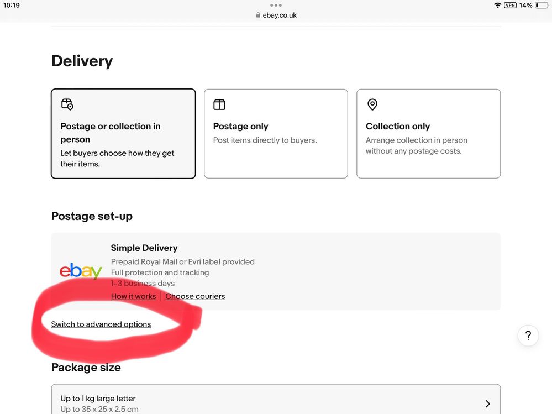Click the help question mark button
Viewport: 552px width, 414px height.
(x=528, y=335)
